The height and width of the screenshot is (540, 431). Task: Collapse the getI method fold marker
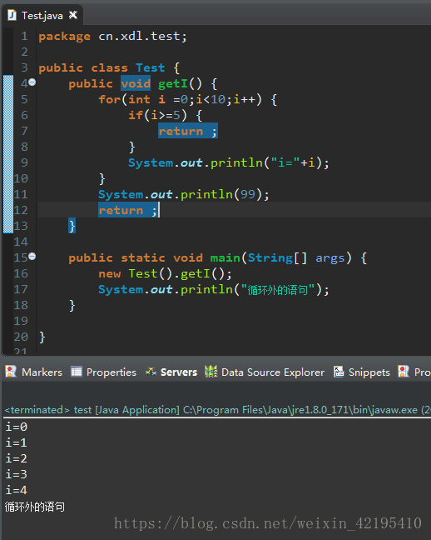(x=32, y=82)
